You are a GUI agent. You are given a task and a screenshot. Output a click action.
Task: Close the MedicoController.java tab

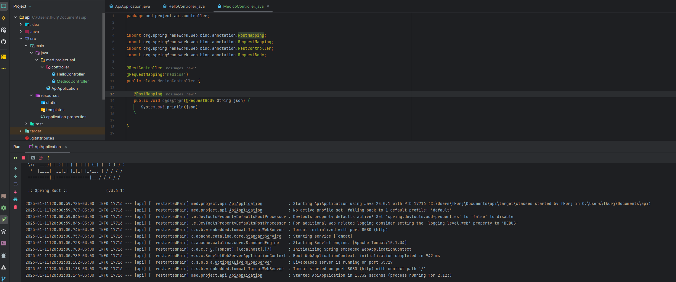[x=268, y=6]
